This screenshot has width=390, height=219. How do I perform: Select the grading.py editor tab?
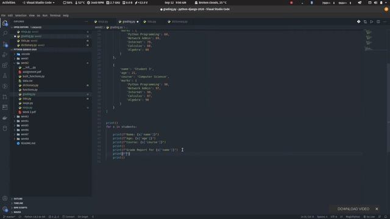tap(129, 22)
